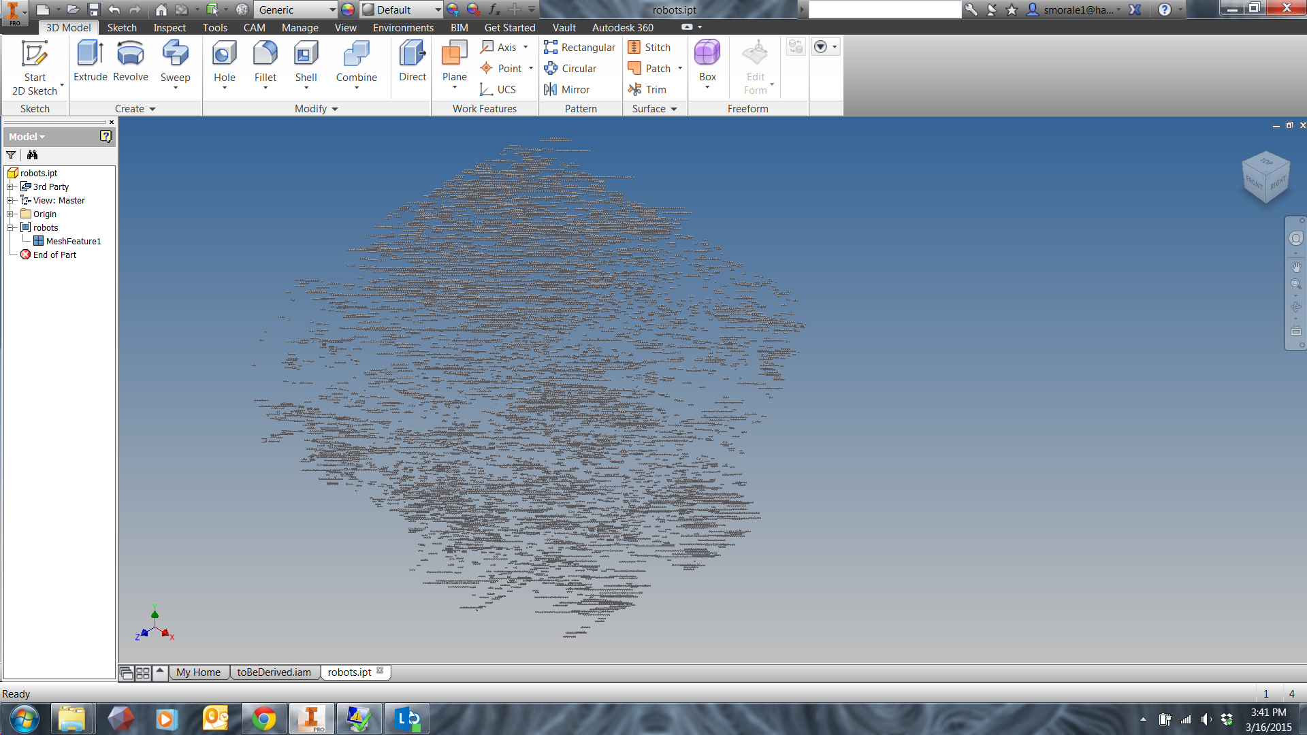Image resolution: width=1307 pixels, height=735 pixels.
Task: Open the My Home document tab
Action: [x=198, y=672]
